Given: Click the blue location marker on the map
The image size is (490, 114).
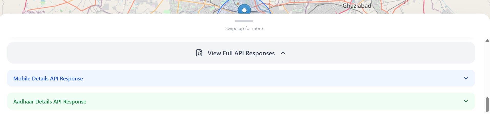Looking at the screenshot, I should click(x=244, y=10).
